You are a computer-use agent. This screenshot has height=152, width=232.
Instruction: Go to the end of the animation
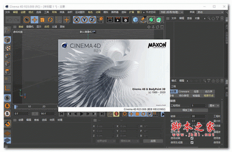point(102,114)
